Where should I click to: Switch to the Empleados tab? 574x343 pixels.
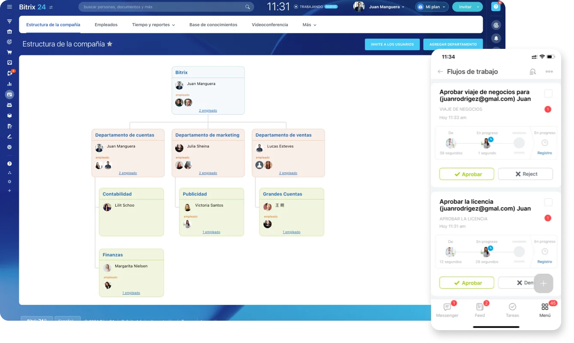106,25
